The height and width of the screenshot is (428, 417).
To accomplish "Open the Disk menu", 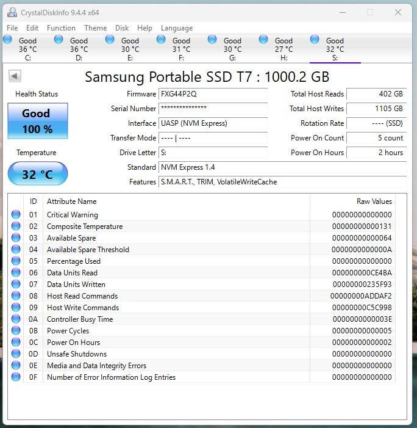I will point(122,28).
